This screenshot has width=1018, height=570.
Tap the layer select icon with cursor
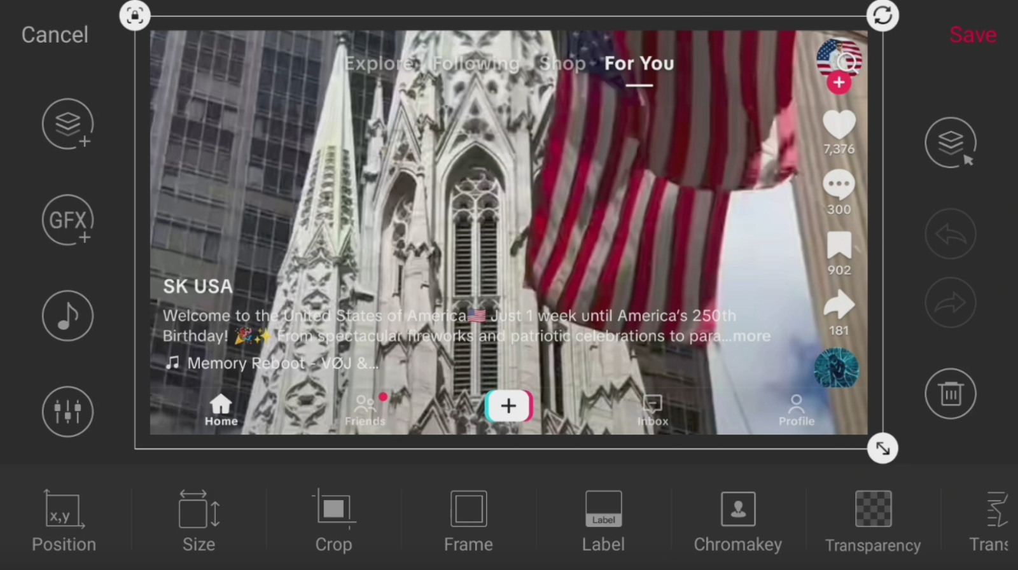(951, 142)
